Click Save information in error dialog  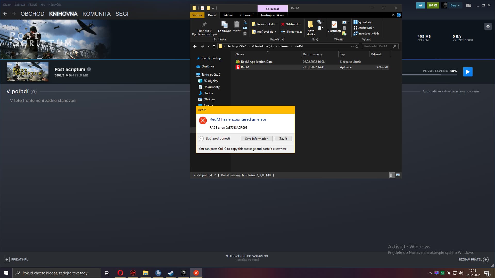pos(257,139)
